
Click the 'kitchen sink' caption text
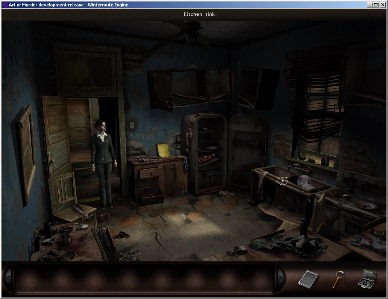coord(199,14)
